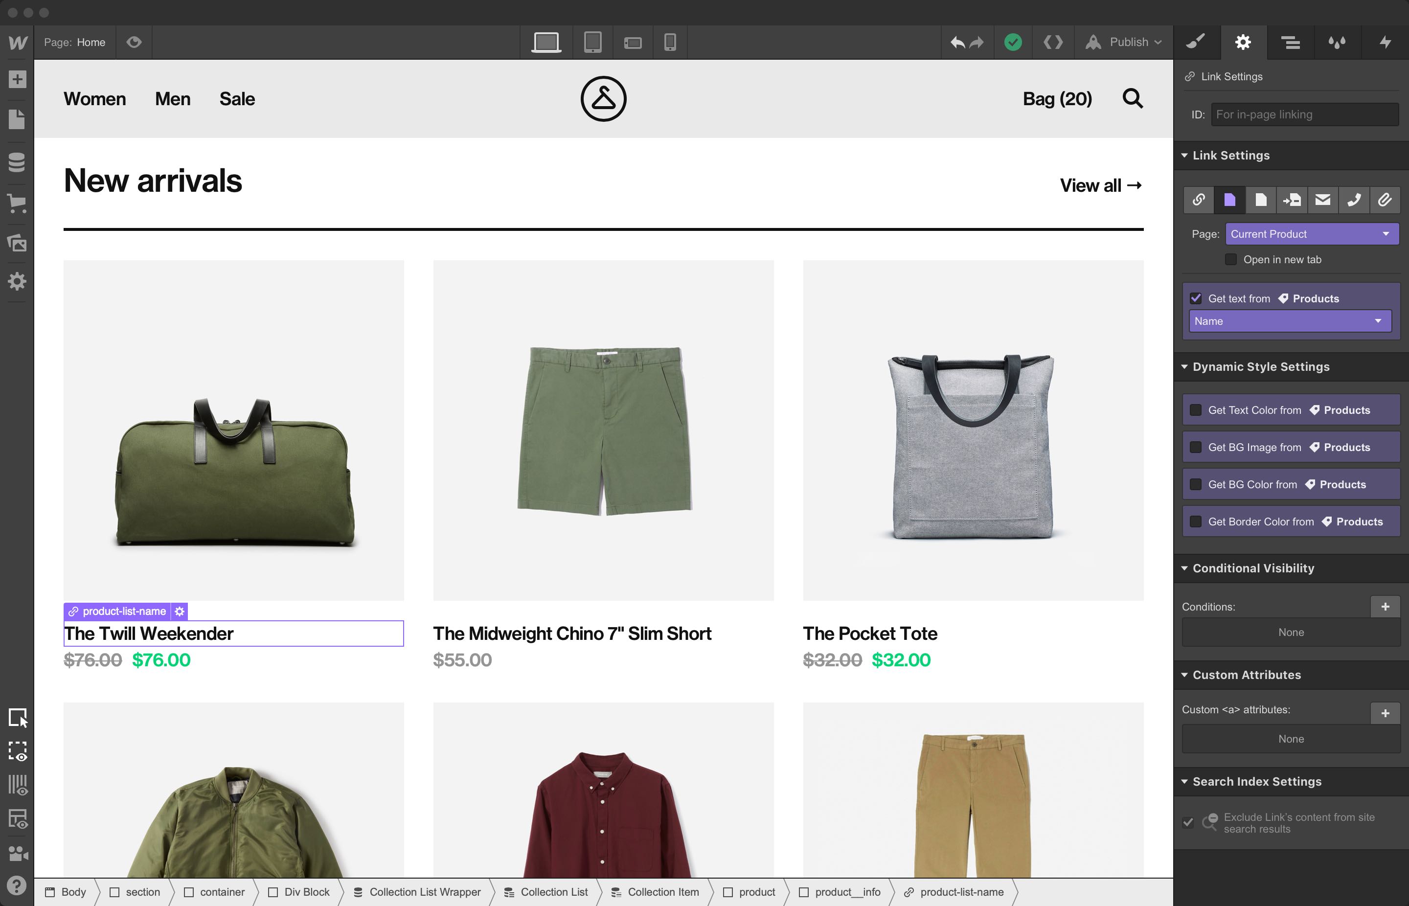Open the Name field dropdown

[1290, 321]
